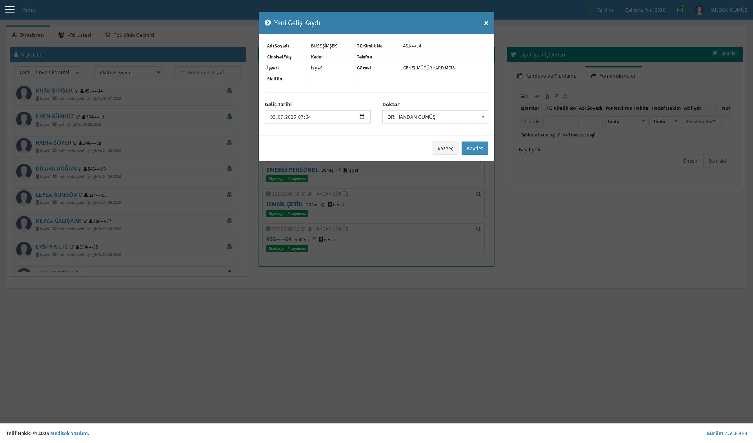This screenshot has width=753, height=443.
Task: Open the mail notifications icon
Action: point(680,10)
